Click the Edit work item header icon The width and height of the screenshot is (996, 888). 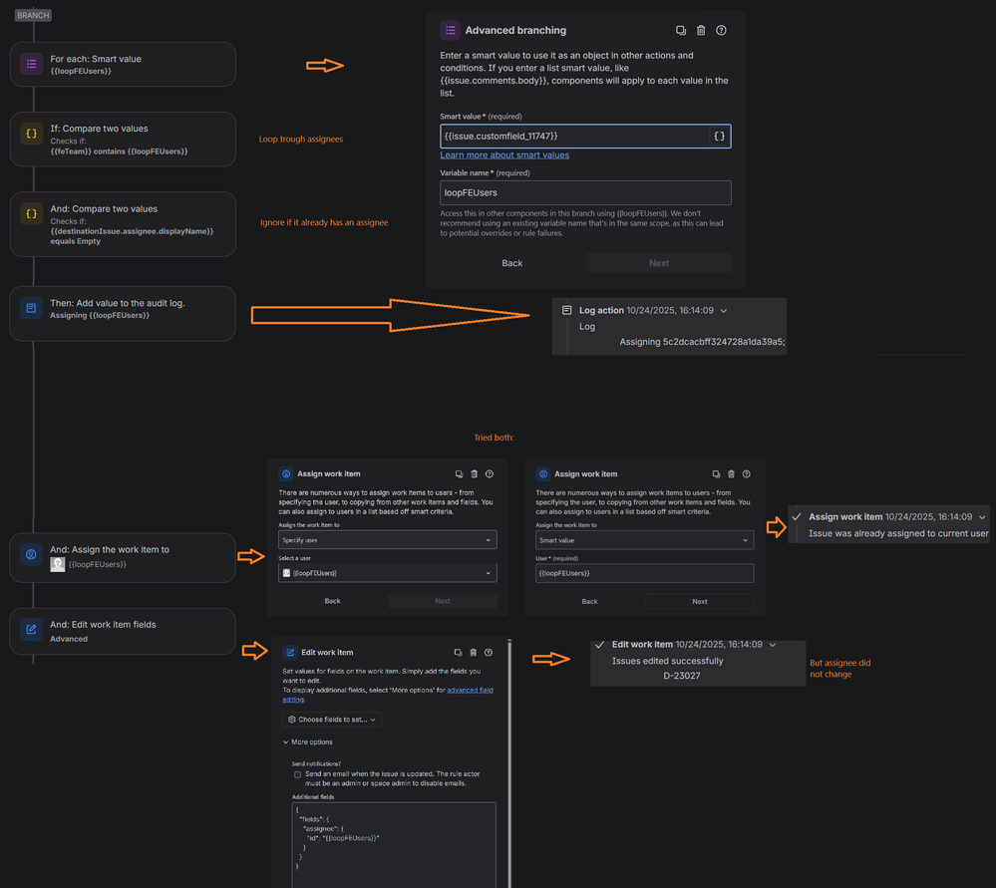[290, 653]
